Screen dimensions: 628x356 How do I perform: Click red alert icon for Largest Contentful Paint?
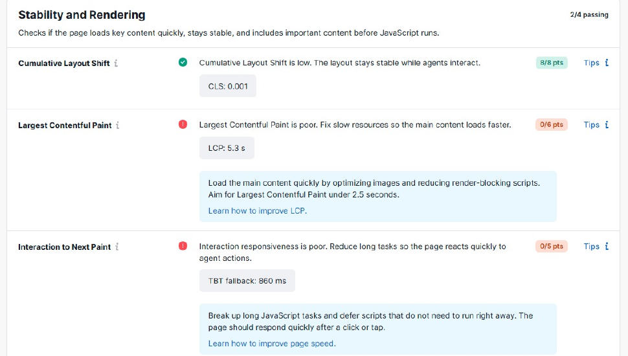click(x=183, y=124)
